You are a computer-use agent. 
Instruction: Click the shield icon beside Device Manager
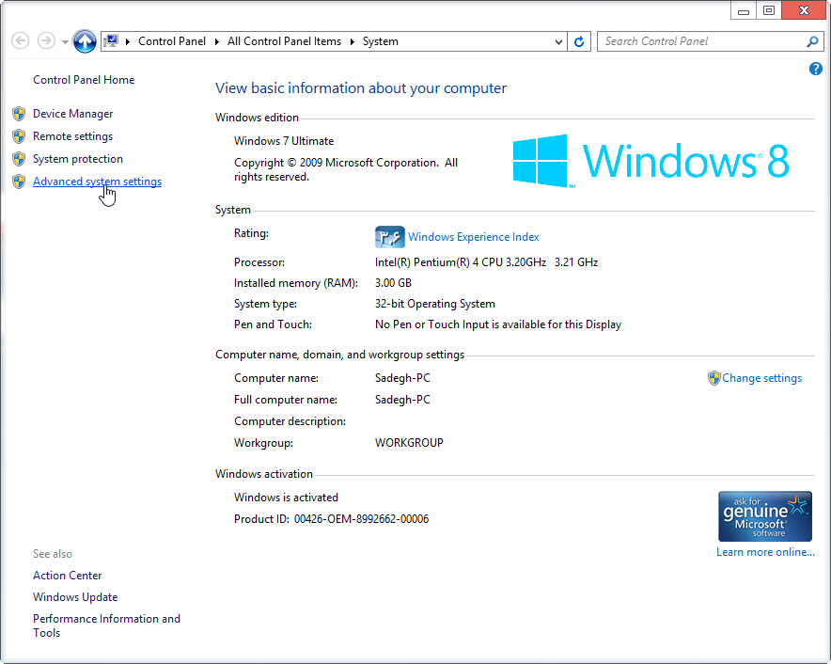point(19,114)
